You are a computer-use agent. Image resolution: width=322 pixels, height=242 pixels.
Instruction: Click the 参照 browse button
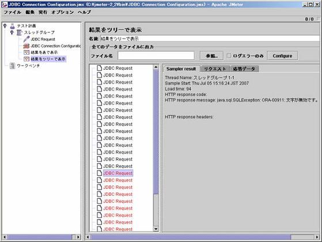212,56
